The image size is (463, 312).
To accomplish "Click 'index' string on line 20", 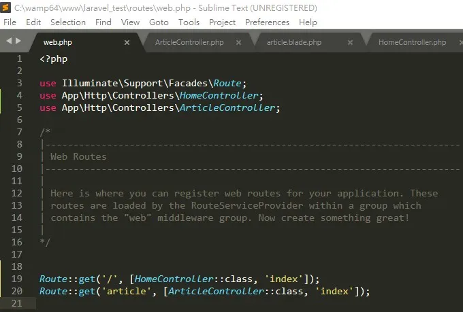I will [x=334, y=292].
